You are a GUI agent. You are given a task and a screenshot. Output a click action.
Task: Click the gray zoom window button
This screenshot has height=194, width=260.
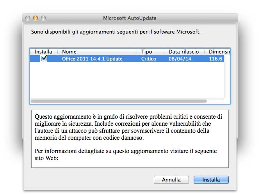coord(43,18)
